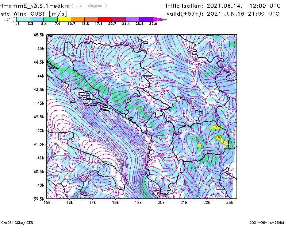Click the 24.4 legend value

[126, 24]
